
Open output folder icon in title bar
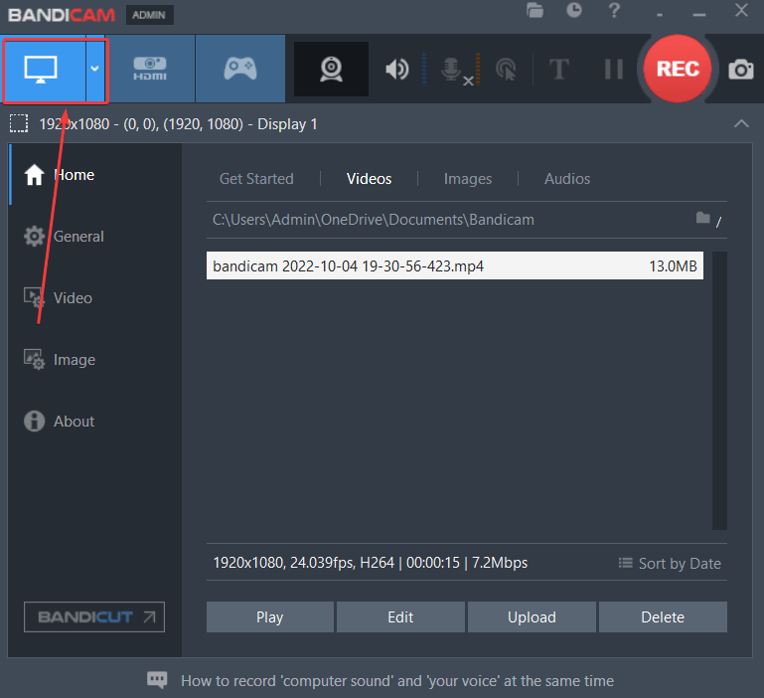[x=535, y=10]
